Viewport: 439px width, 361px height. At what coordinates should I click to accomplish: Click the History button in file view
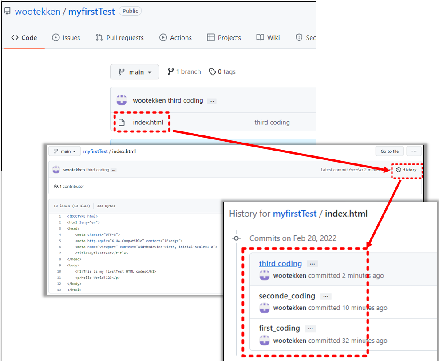[x=406, y=170]
